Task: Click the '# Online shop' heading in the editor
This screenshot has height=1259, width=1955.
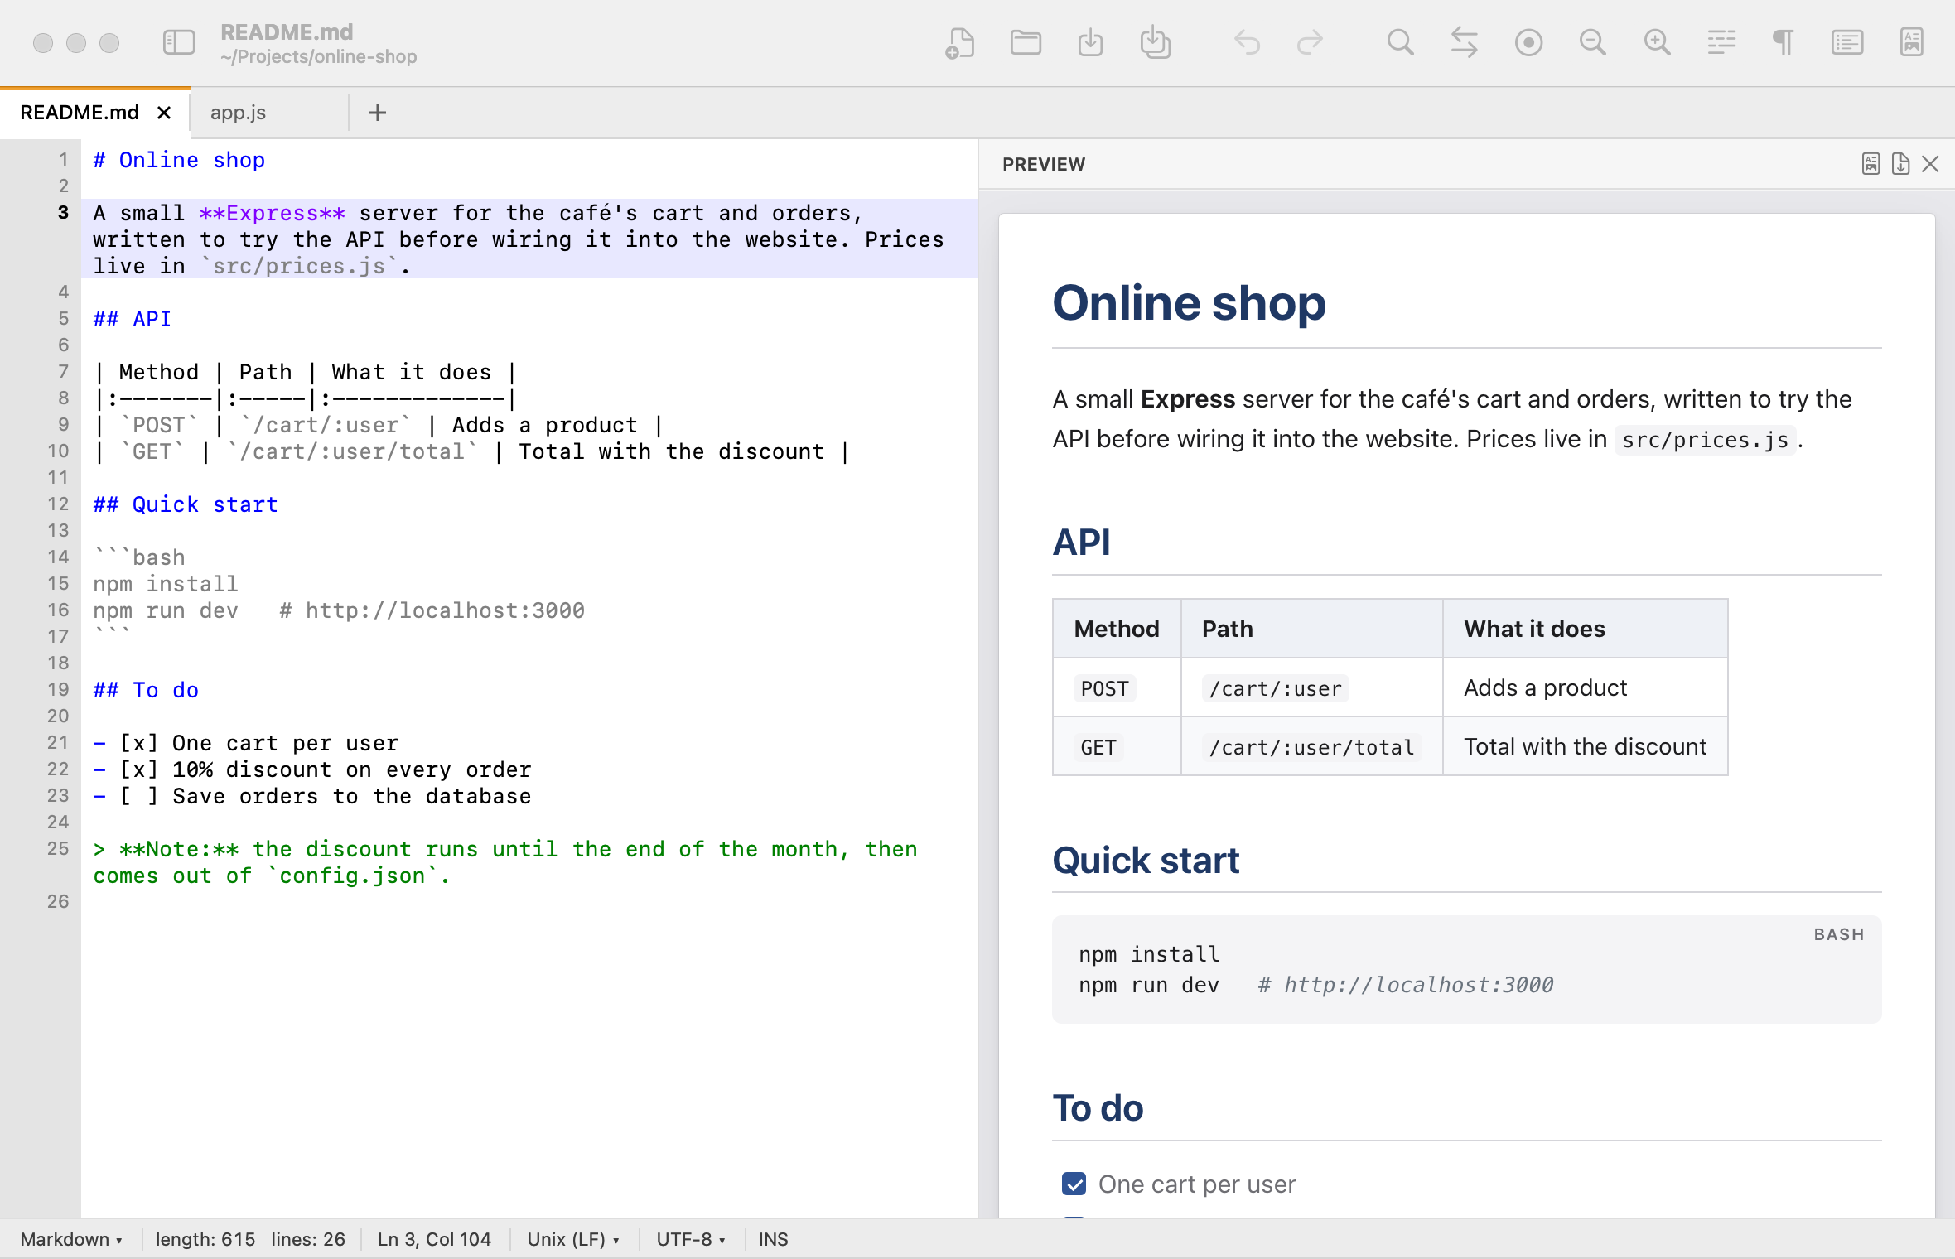Action: click(179, 160)
